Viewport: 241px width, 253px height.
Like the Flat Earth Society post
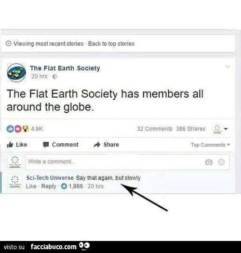coord(17,145)
